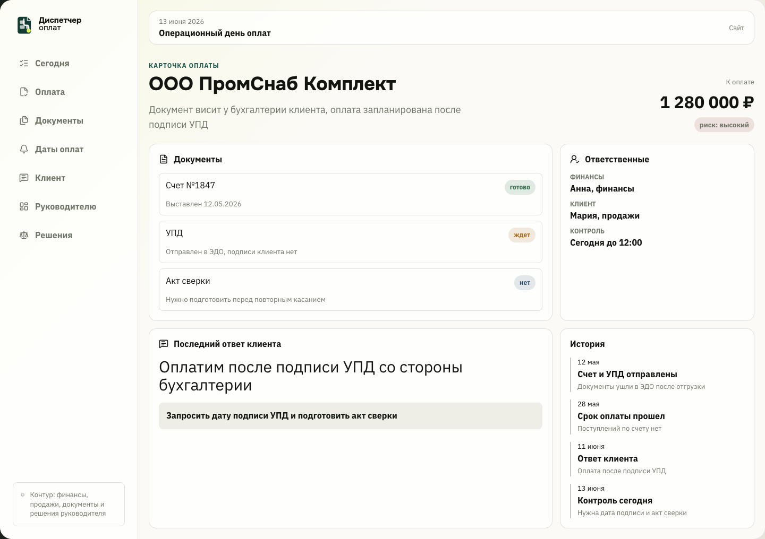Click the К оплате label

(740, 82)
